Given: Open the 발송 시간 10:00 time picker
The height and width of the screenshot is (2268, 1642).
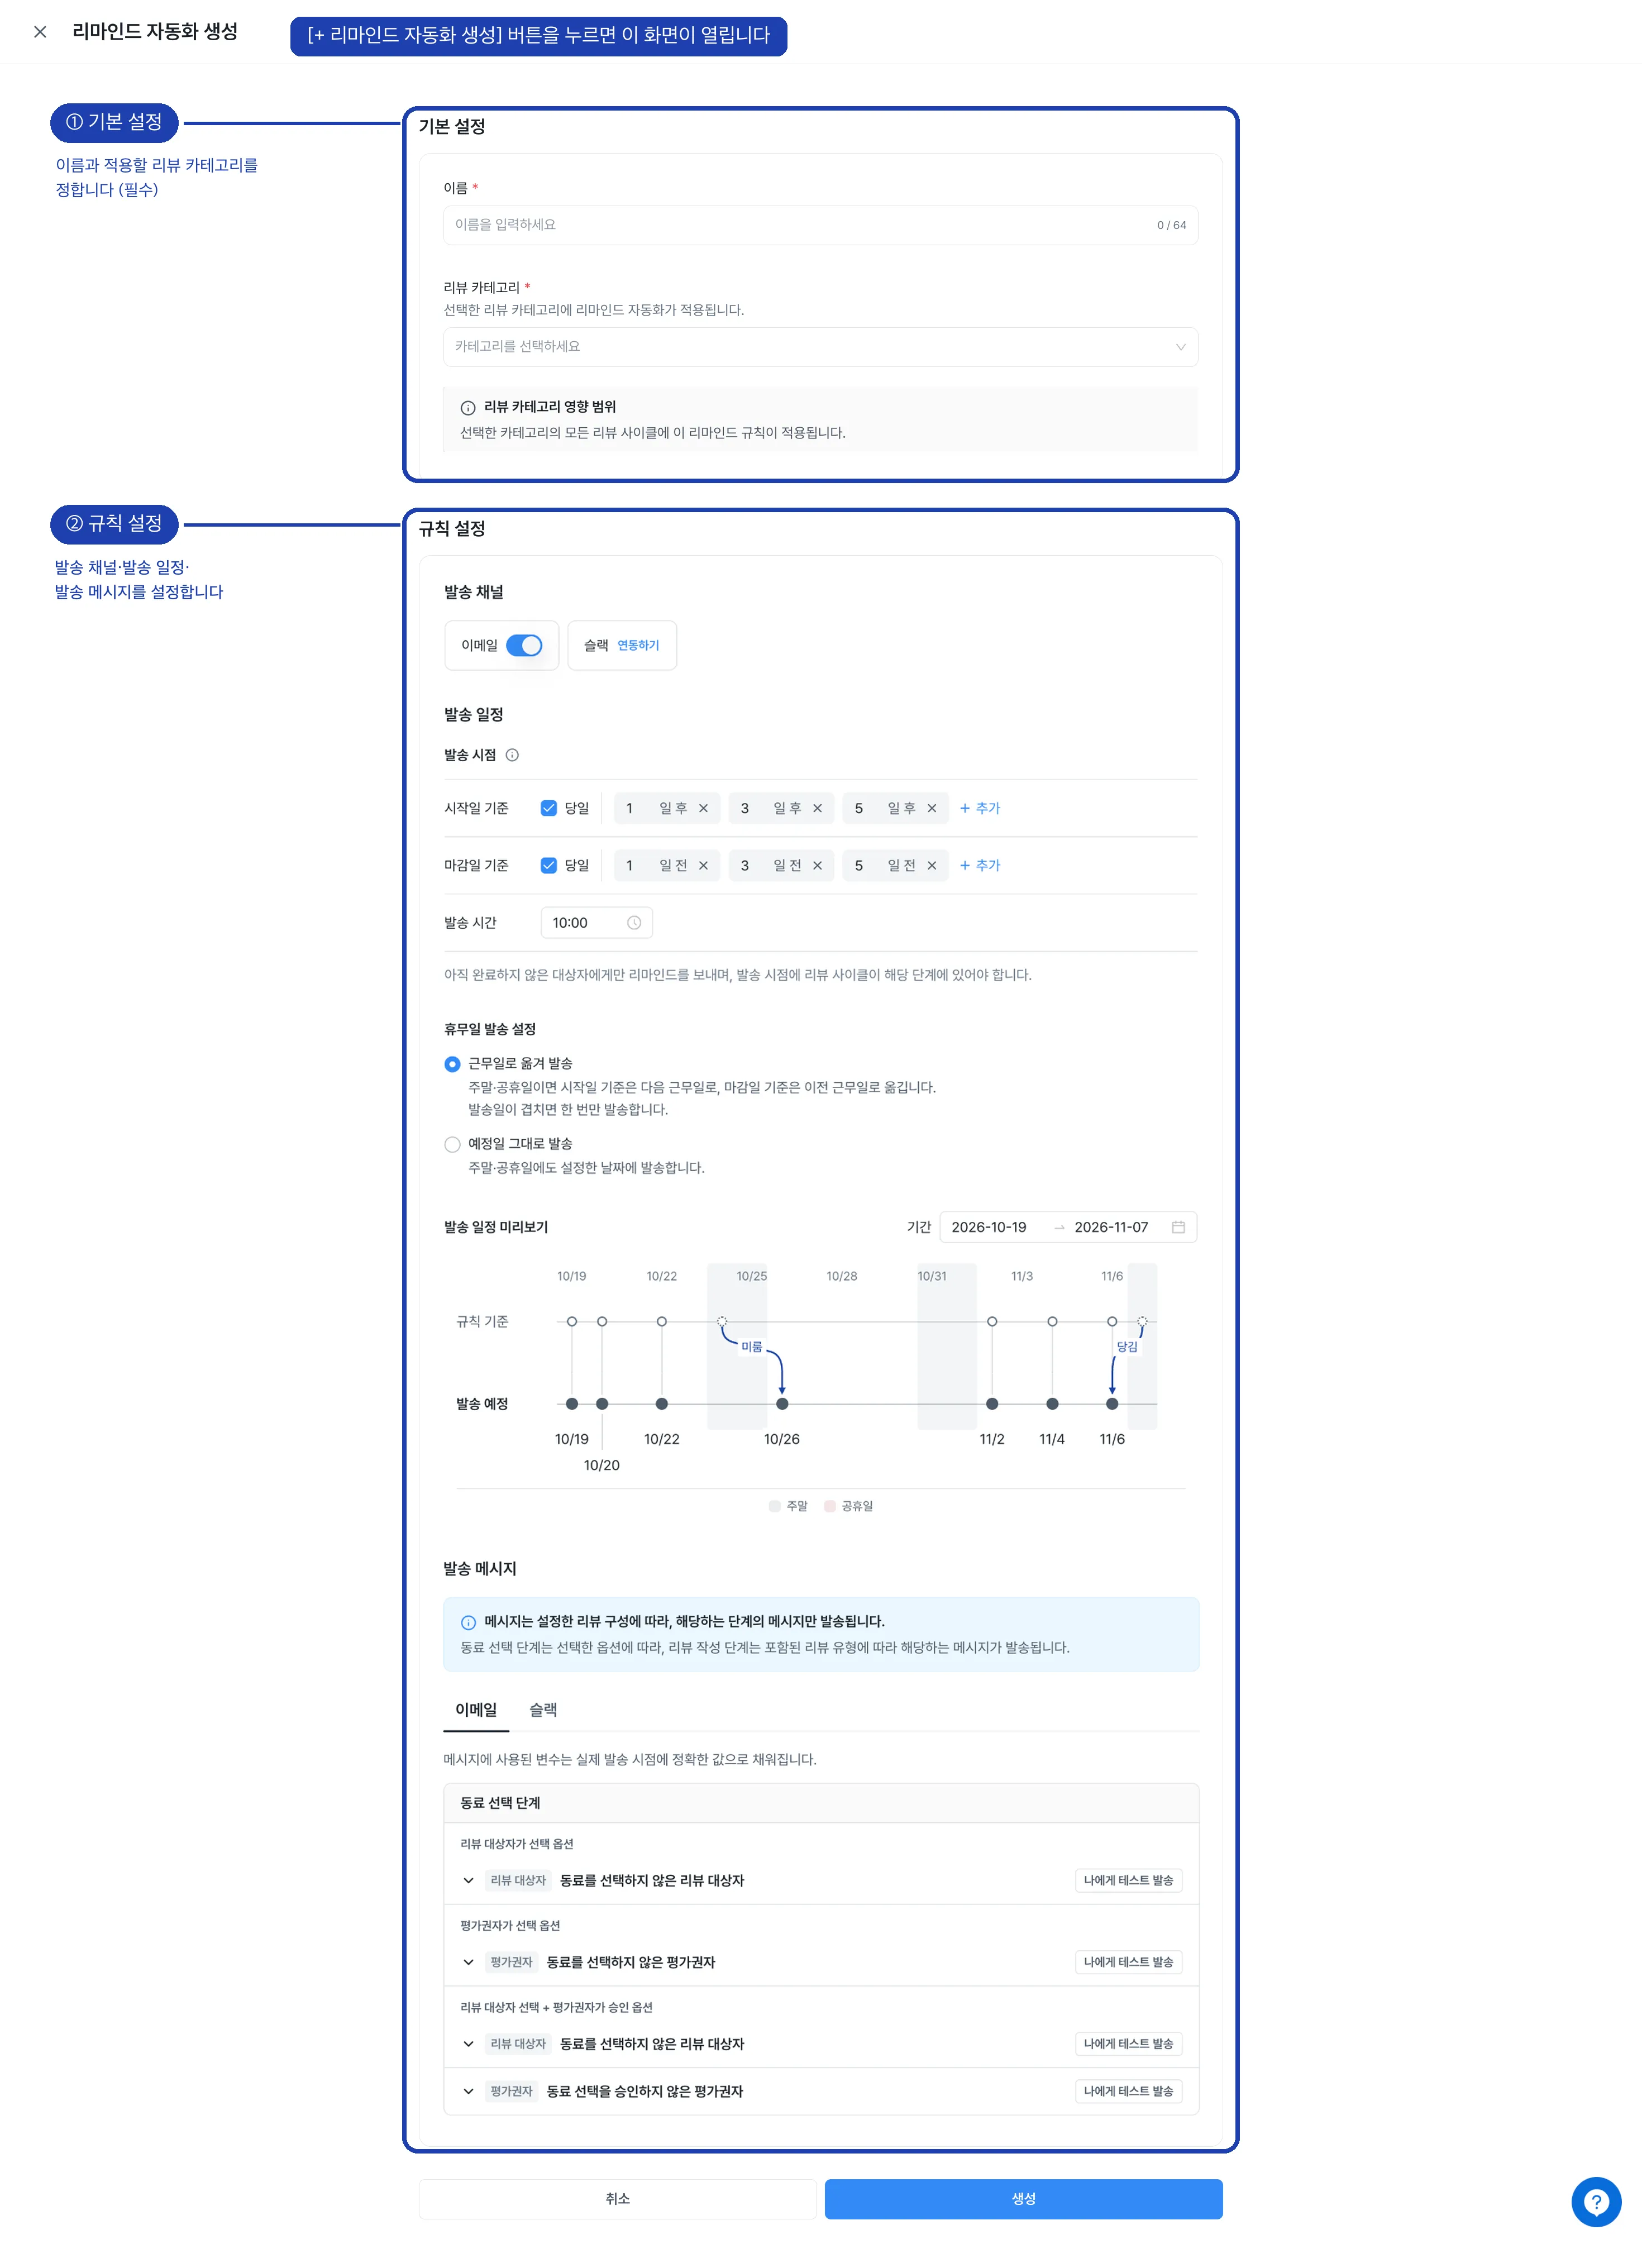Looking at the screenshot, I should point(596,923).
